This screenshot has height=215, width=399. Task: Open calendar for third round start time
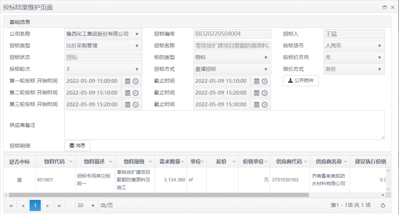(x=128, y=105)
